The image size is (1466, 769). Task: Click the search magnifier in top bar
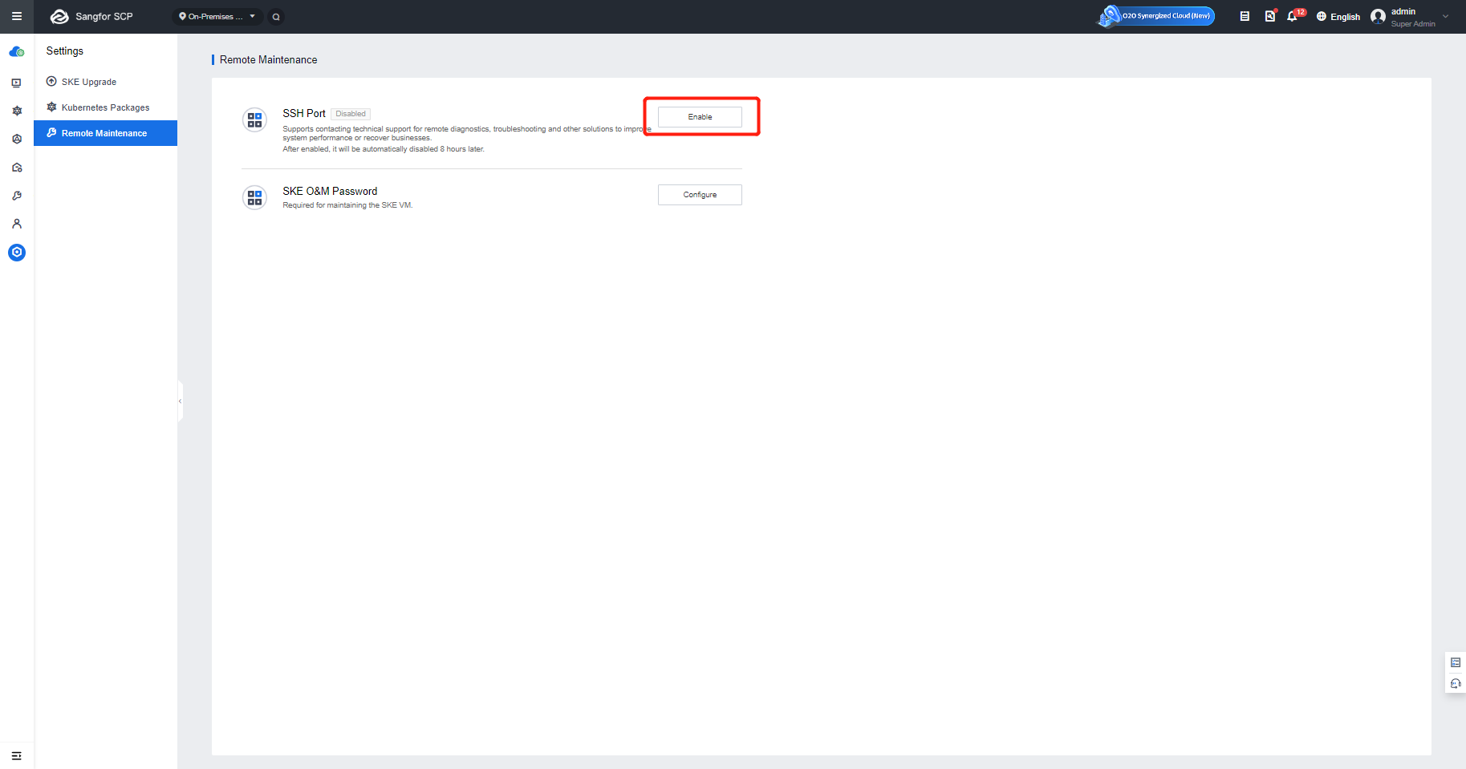(276, 17)
